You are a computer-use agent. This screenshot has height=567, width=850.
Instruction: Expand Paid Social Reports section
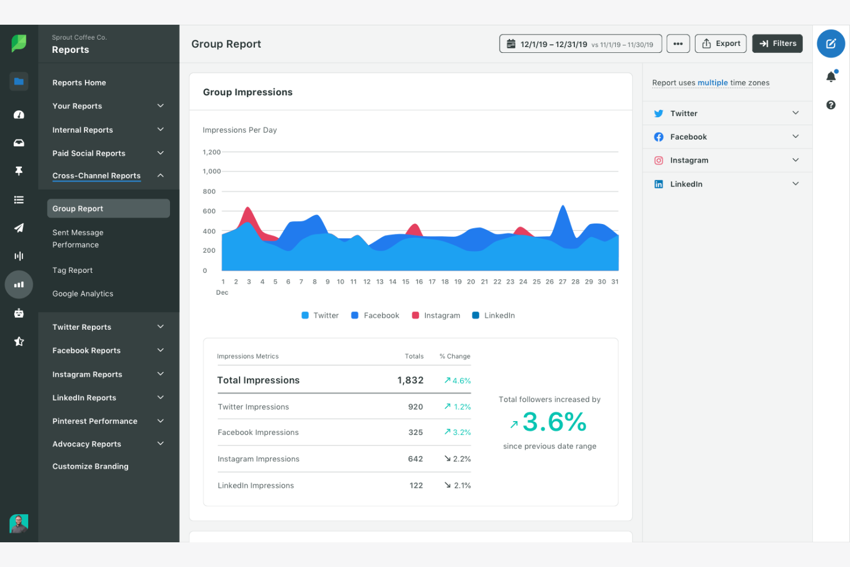(x=109, y=153)
